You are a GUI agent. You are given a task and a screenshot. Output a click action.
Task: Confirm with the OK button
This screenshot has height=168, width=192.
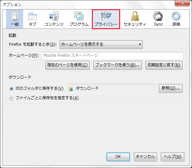point(118,157)
